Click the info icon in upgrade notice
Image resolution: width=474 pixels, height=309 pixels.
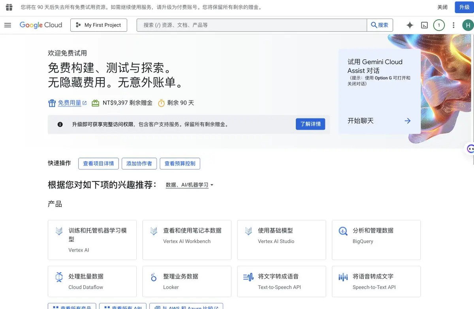(x=60, y=124)
